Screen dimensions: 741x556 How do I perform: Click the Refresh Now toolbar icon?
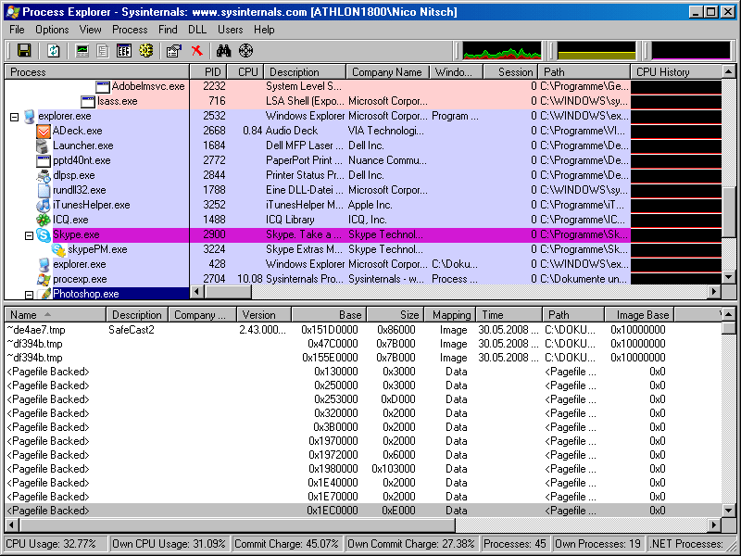(54, 51)
